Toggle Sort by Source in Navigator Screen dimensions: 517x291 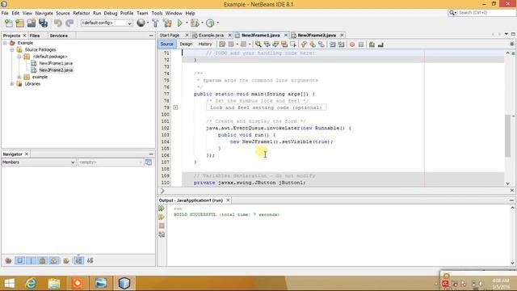point(90,260)
